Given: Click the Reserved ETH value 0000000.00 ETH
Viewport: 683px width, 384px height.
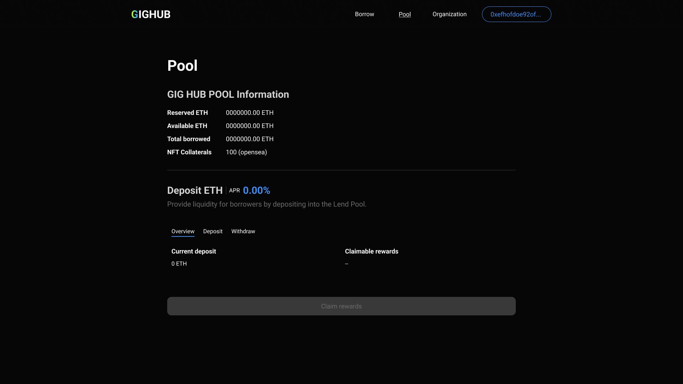Looking at the screenshot, I should pos(249,113).
